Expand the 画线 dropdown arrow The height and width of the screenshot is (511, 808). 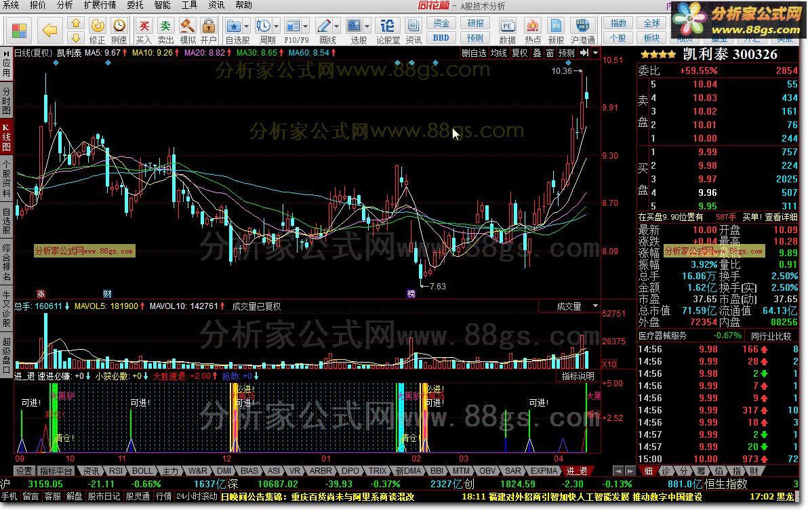(336, 26)
